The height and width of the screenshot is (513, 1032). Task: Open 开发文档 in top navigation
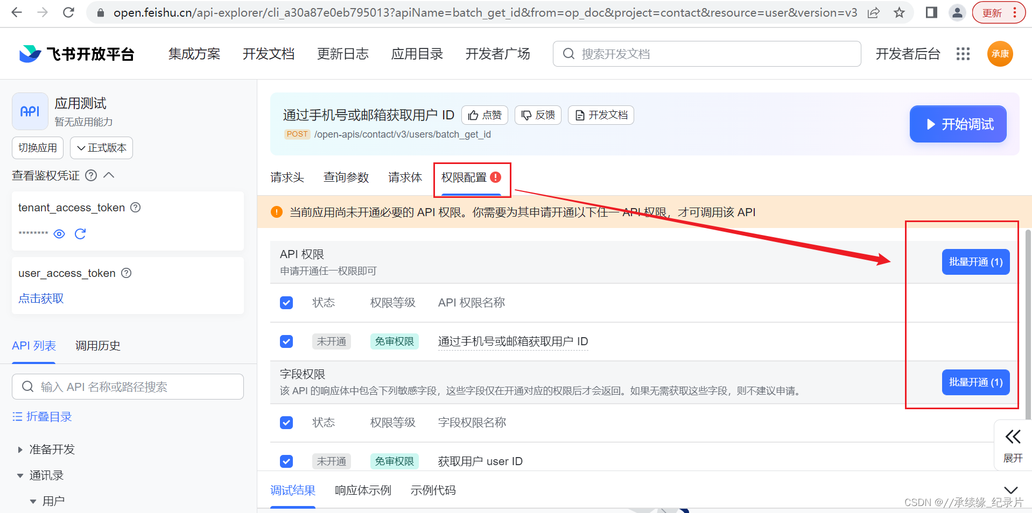(269, 54)
